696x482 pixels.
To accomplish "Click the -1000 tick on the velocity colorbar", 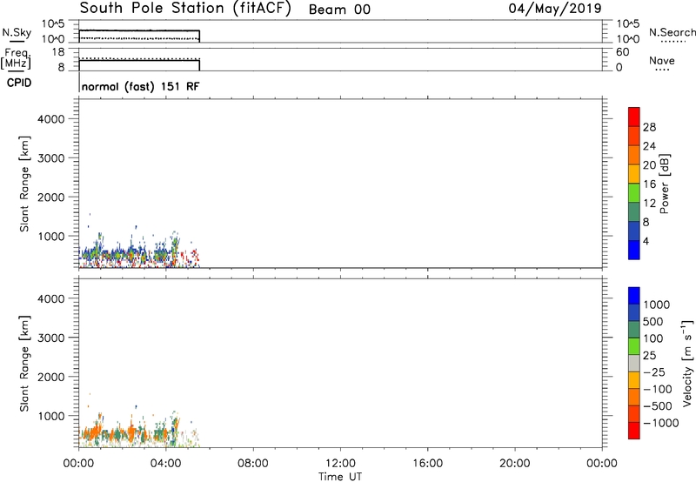I will 660,423.
